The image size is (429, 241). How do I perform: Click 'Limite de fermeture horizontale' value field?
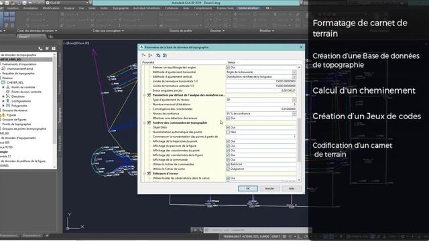point(261,82)
